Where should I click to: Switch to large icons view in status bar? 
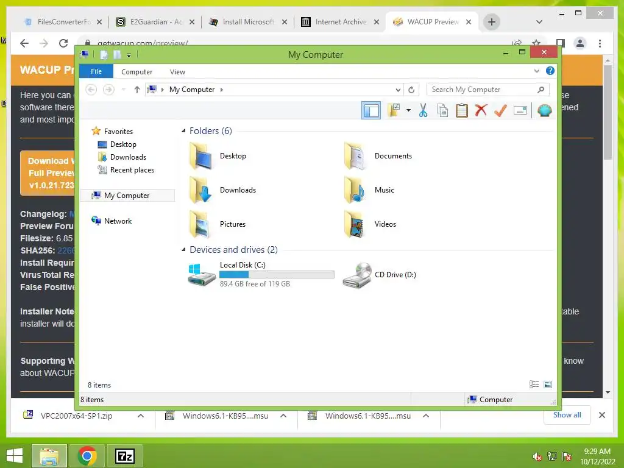point(548,384)
